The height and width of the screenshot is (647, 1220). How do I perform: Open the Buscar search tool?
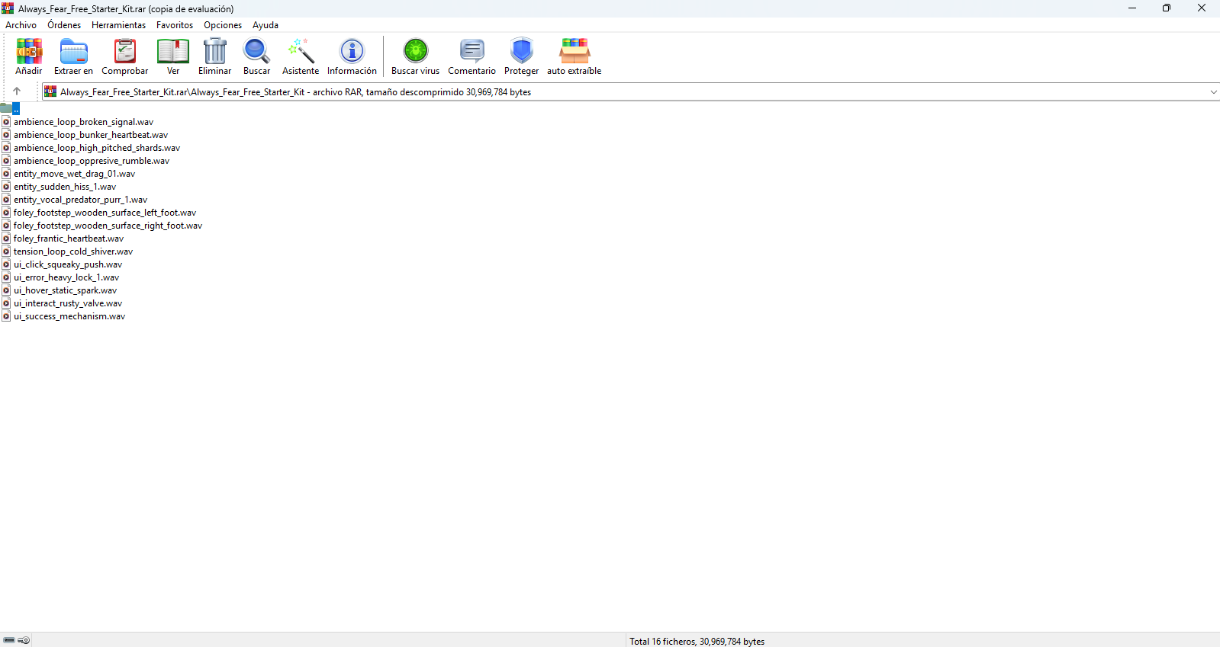pyautogui.click(x=256, y=56)
